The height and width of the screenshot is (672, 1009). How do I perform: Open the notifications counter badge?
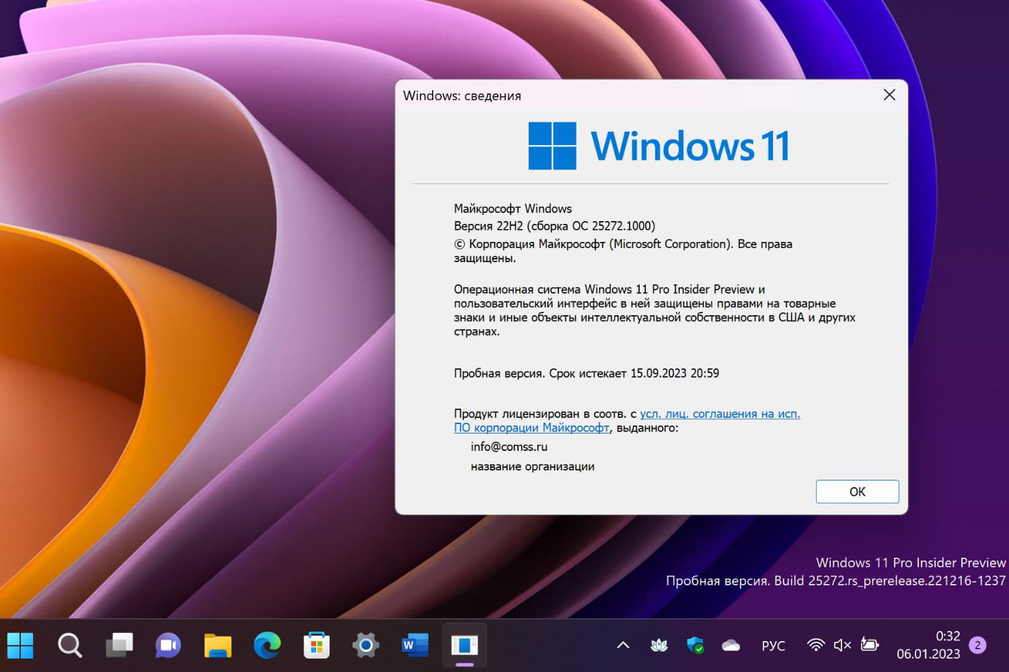(x=977, y=645)
